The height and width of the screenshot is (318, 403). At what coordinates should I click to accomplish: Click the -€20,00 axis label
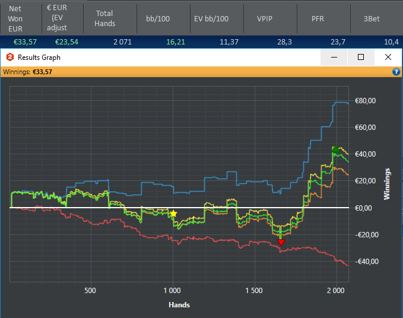[x=367, y=234]
